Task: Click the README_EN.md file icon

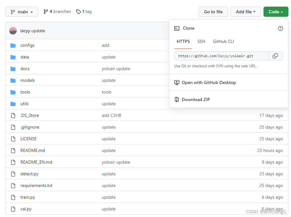Action: (x=13, y=162)
